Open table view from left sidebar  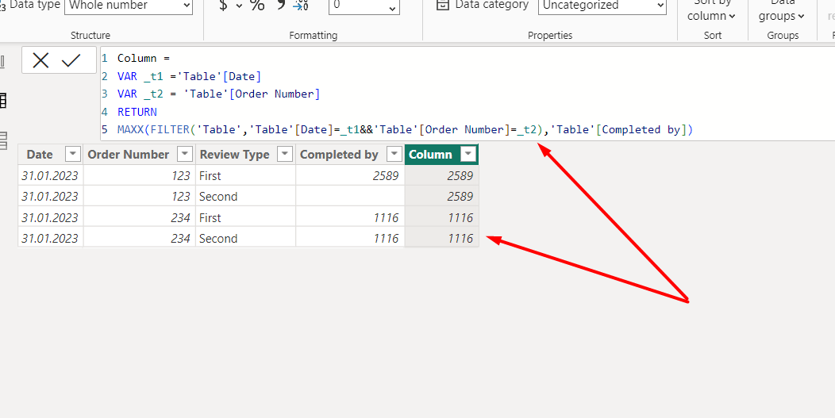pyautogui.click(x=2, y=100)
